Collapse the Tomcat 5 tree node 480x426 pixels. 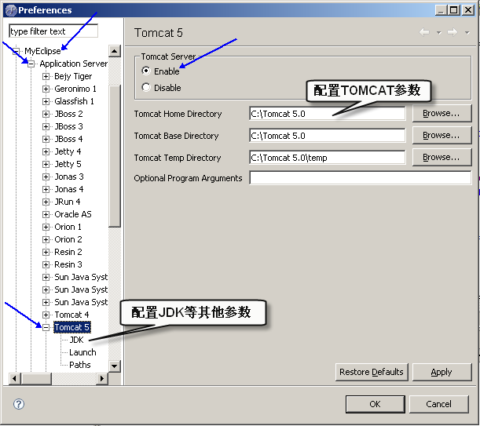pyautogui.click(x=46, y=327)
